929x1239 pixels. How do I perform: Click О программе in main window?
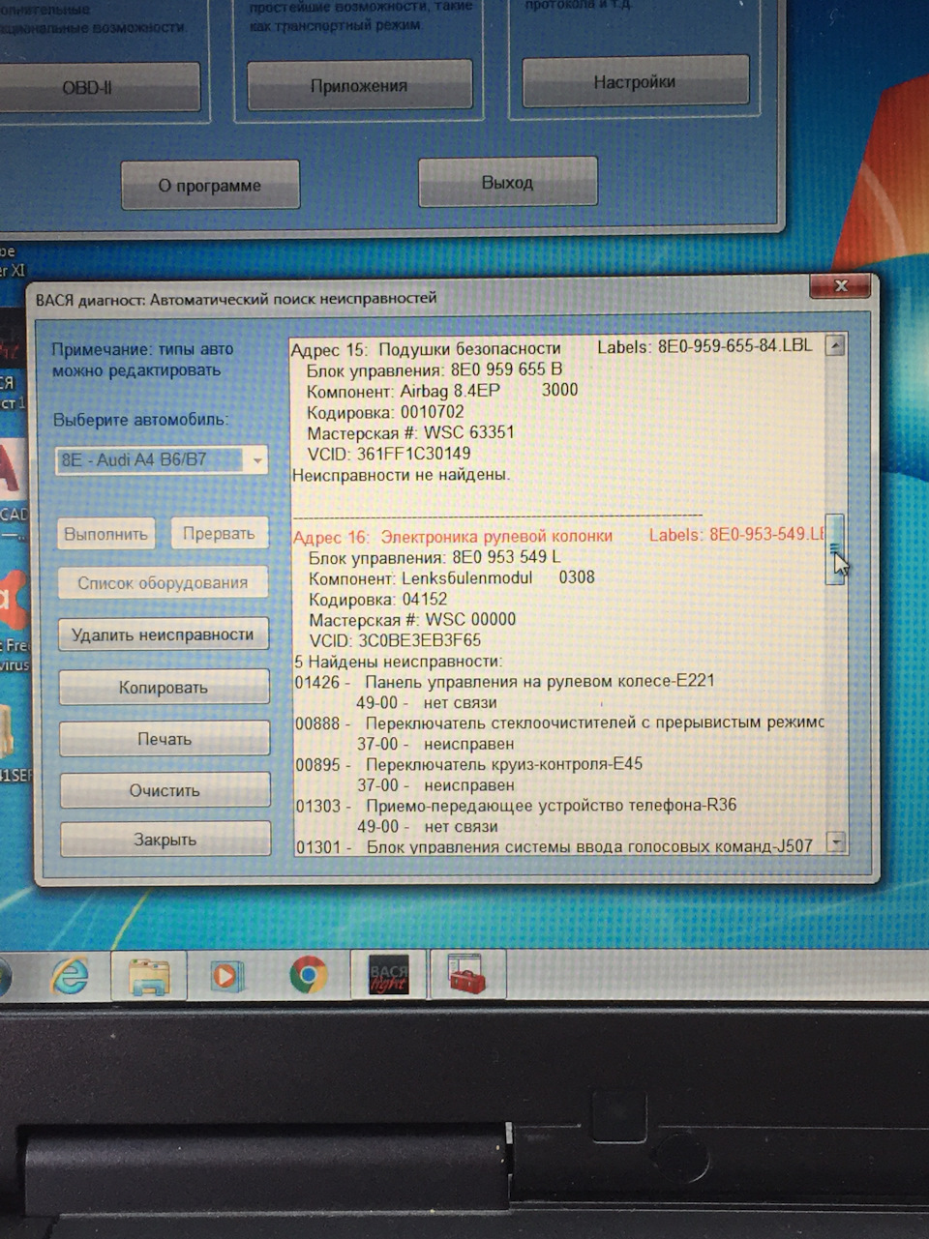click(210, 185)
